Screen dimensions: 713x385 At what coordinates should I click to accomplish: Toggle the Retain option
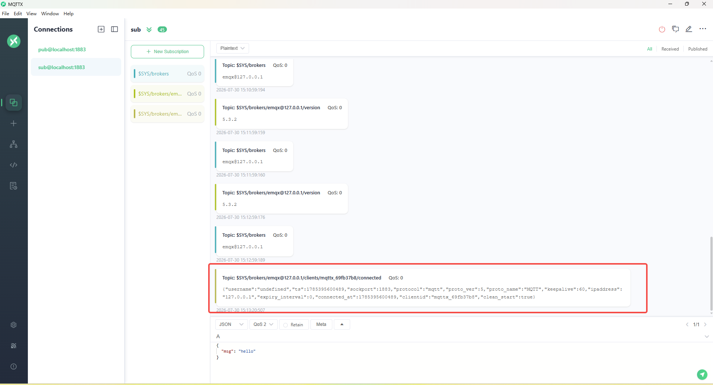tap(294, 325)
